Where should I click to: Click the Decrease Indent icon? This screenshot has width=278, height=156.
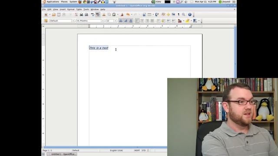tap(169, 21)
